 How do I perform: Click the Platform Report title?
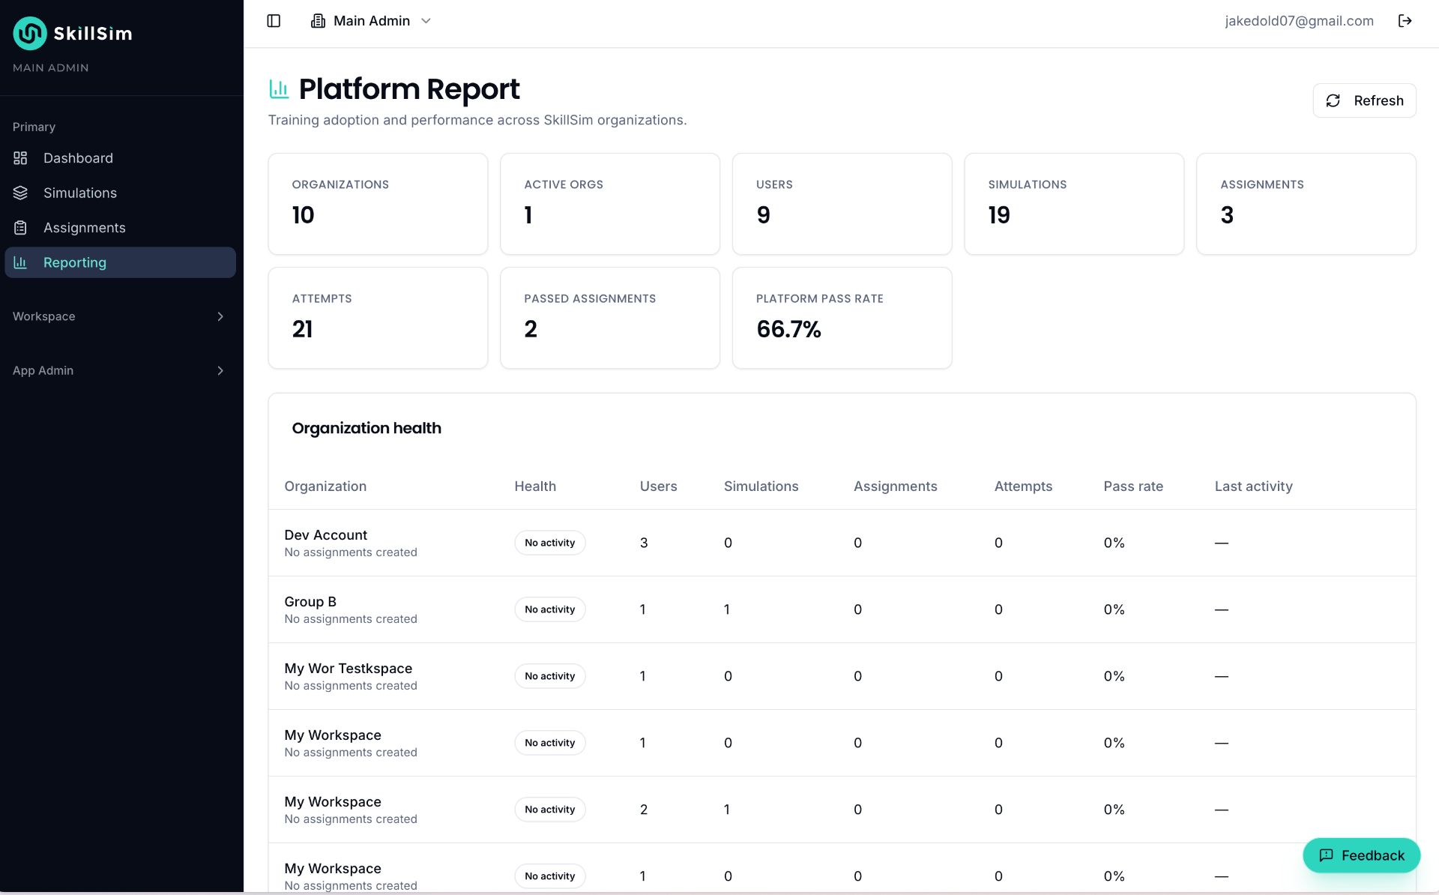click(408, 89)
